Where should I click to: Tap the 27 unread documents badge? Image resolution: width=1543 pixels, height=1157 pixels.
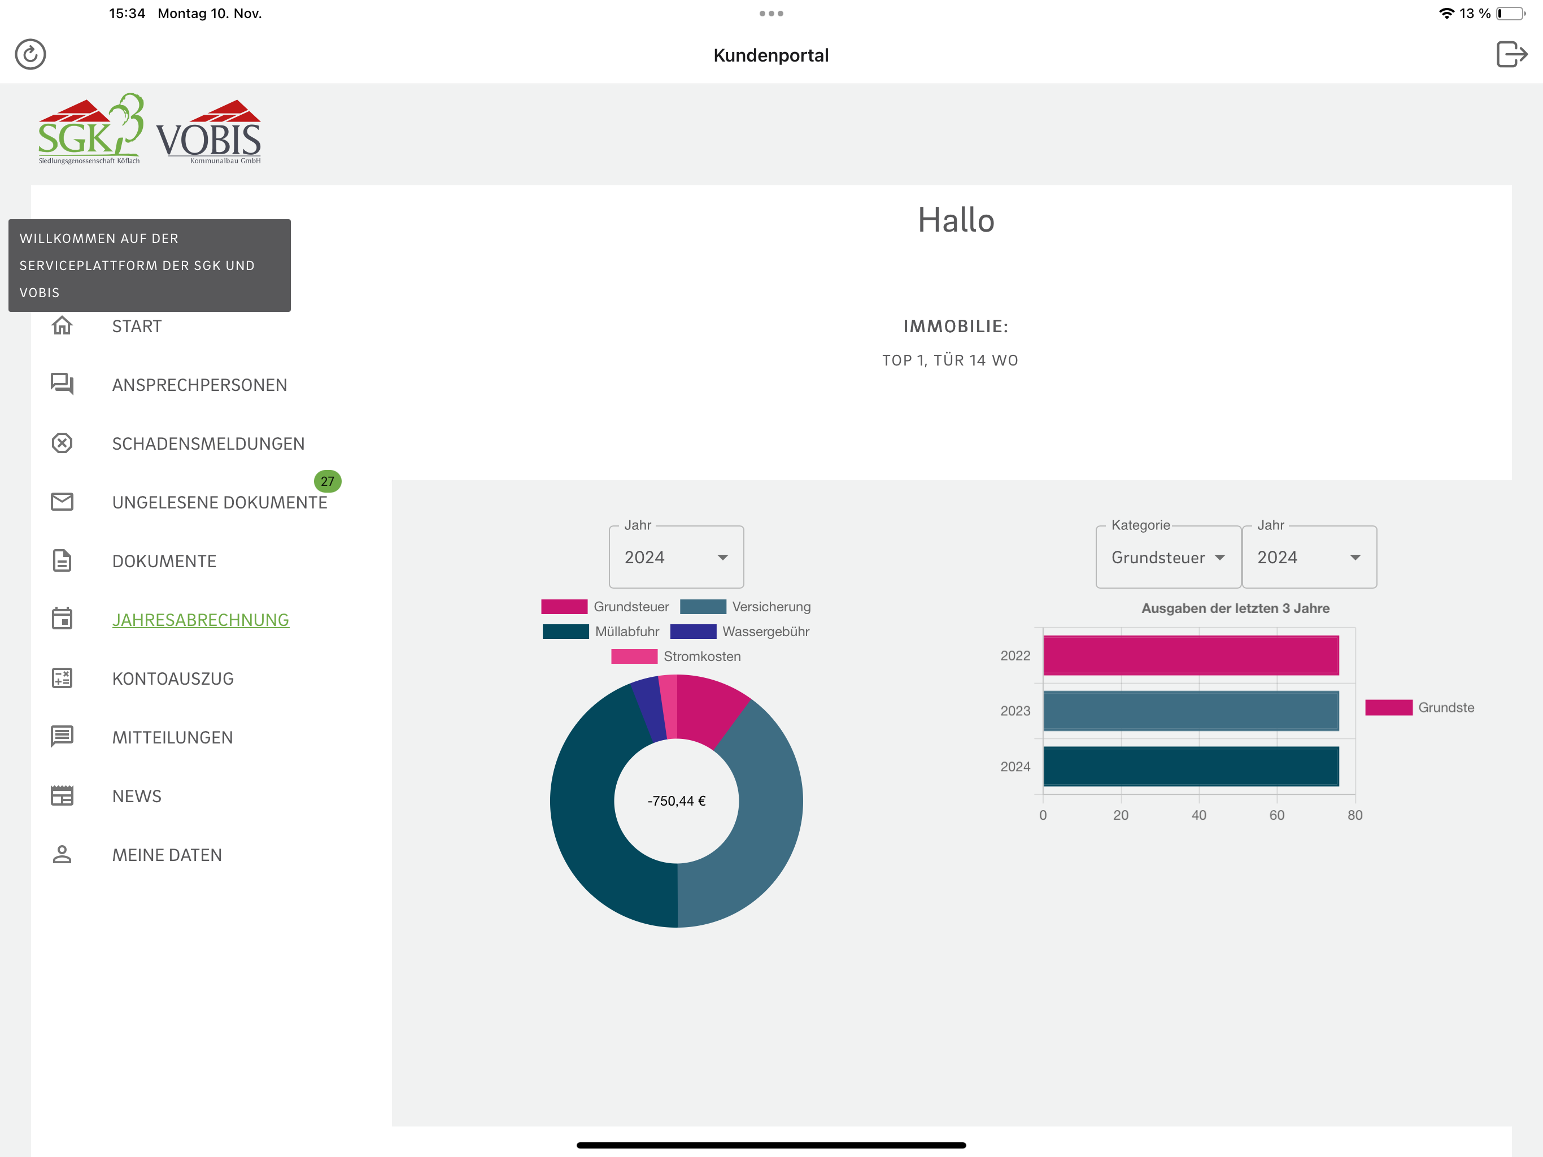click(327, 481)
